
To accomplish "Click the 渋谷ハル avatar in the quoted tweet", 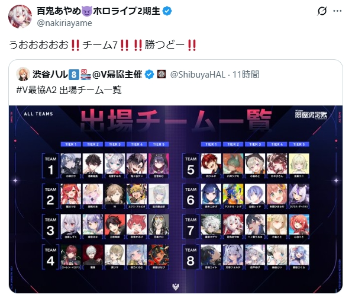I will pyautogui.click(x=23, y=74).
